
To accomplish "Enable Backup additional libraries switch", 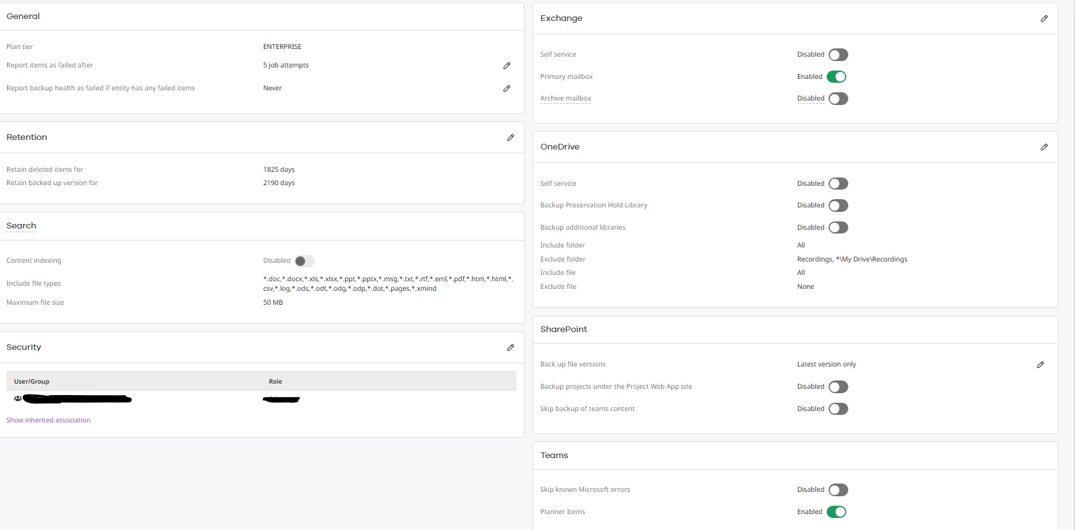I will click(x=838, y=228).
